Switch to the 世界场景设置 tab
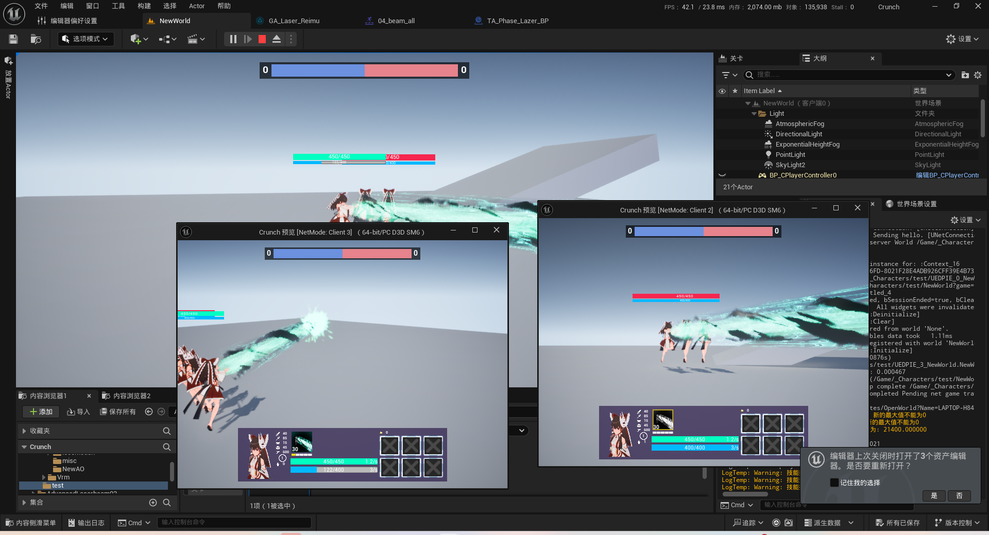The height and width of the screenshot is (535, 989). pos(916,204)
